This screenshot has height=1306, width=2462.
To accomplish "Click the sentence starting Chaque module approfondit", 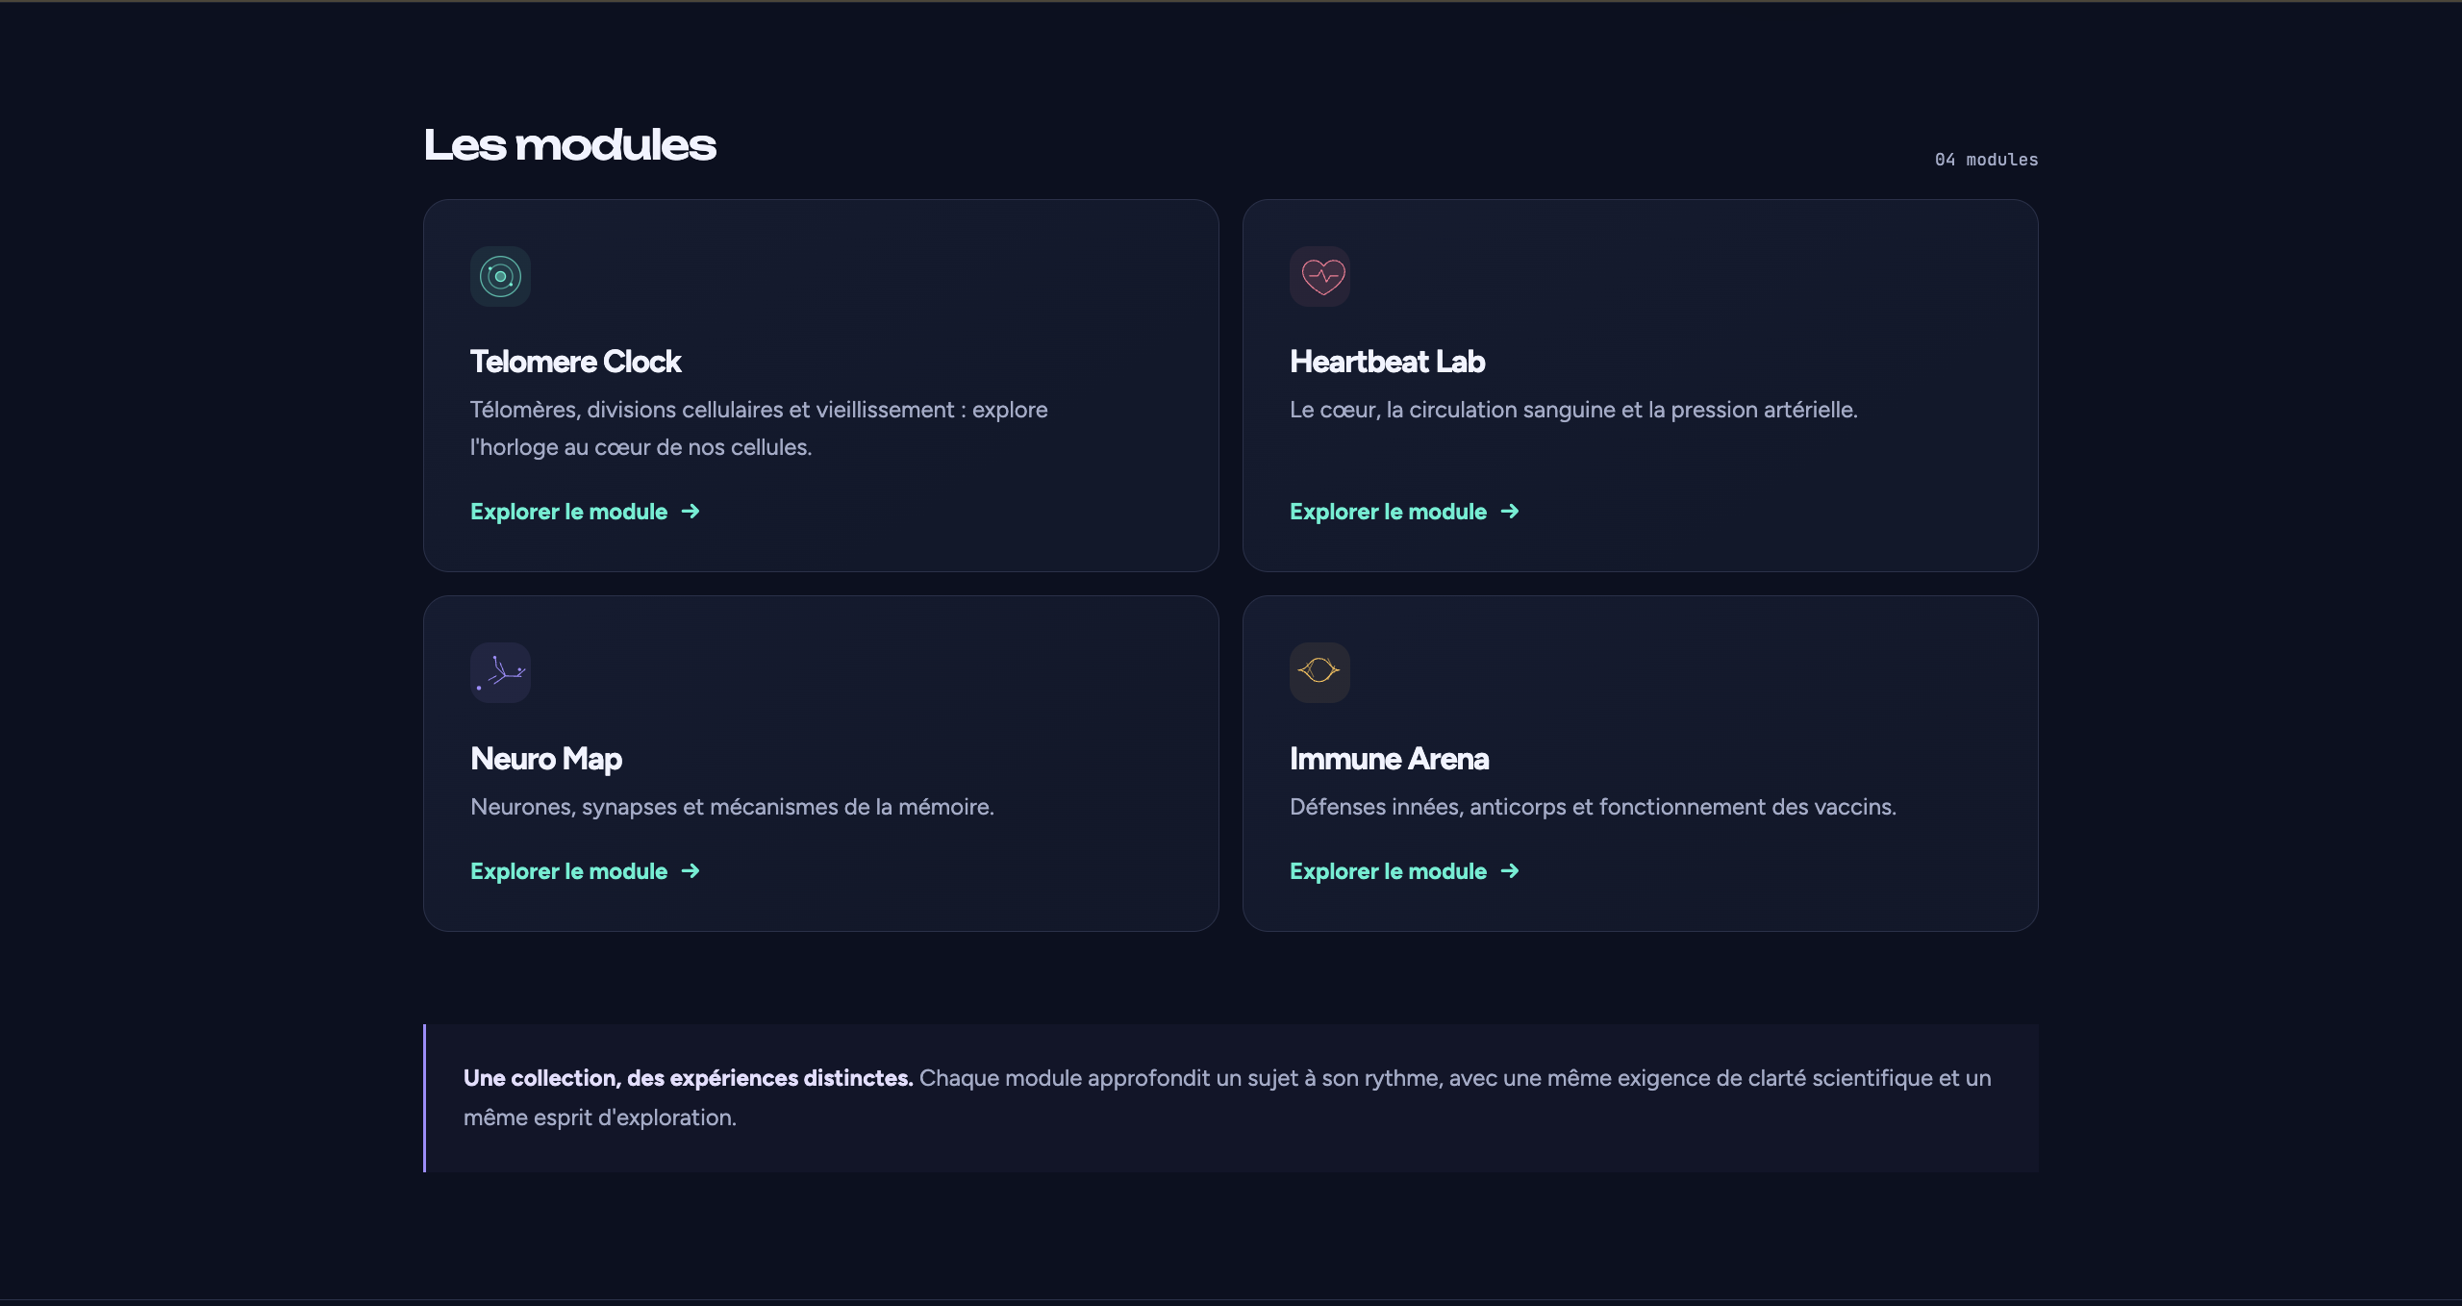I will (x=1227, y=1098).
